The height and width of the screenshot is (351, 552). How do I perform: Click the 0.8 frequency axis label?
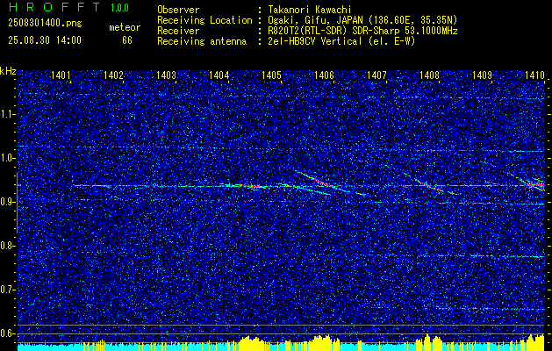(x=6, y=246)
